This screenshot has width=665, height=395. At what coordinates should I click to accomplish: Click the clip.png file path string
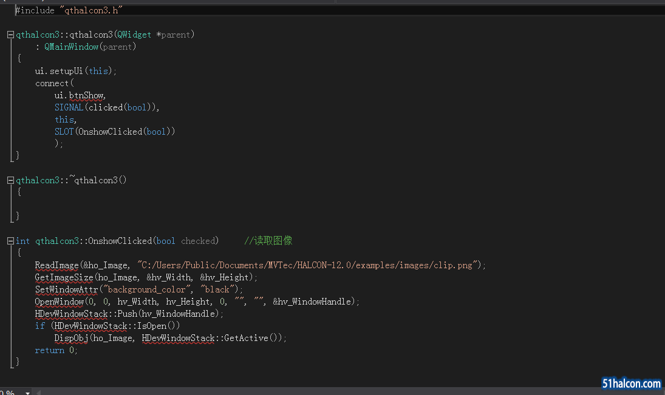[307, 265]
